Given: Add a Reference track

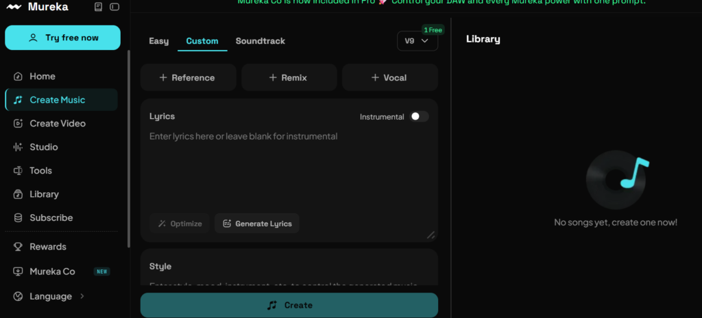Looking at the screenshot, I should (188, 78).
